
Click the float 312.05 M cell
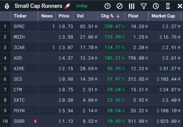tap(138, 79)
